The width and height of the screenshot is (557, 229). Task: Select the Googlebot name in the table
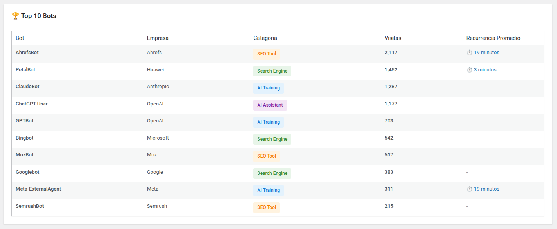[x=27, y=172]
